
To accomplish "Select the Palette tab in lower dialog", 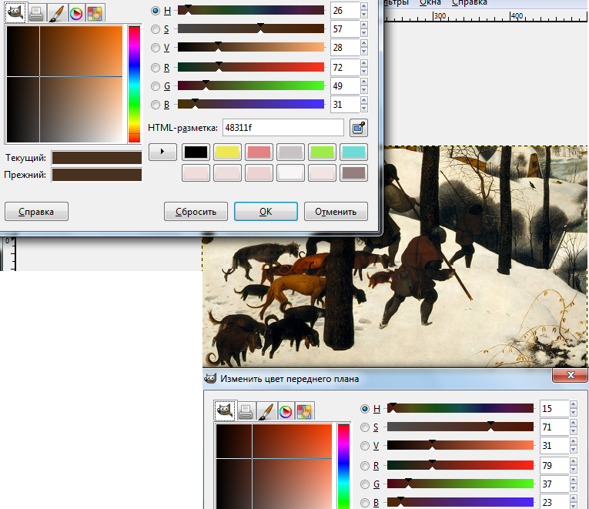I will tap(305, 410).
